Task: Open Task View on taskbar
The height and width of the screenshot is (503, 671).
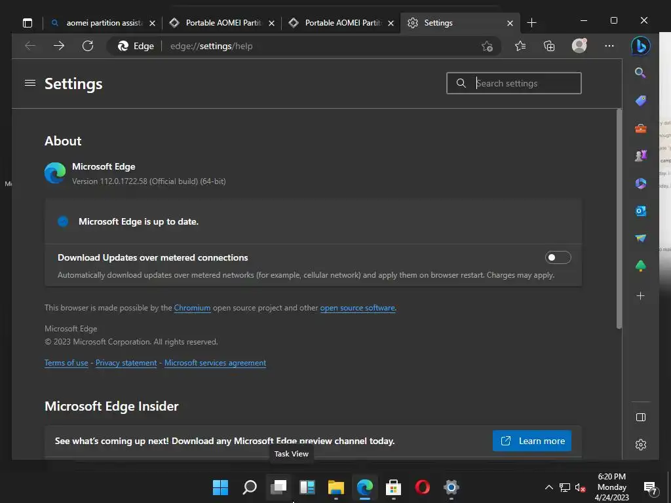Action: [278, 487]
